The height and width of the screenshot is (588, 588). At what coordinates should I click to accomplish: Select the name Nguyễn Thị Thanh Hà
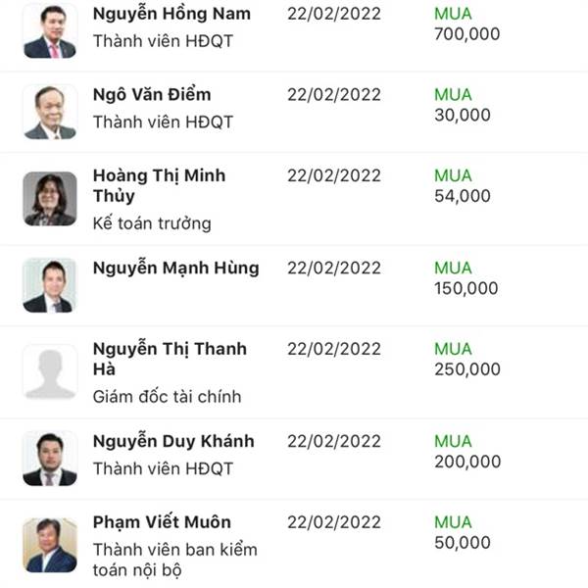[x=170, y=359]
